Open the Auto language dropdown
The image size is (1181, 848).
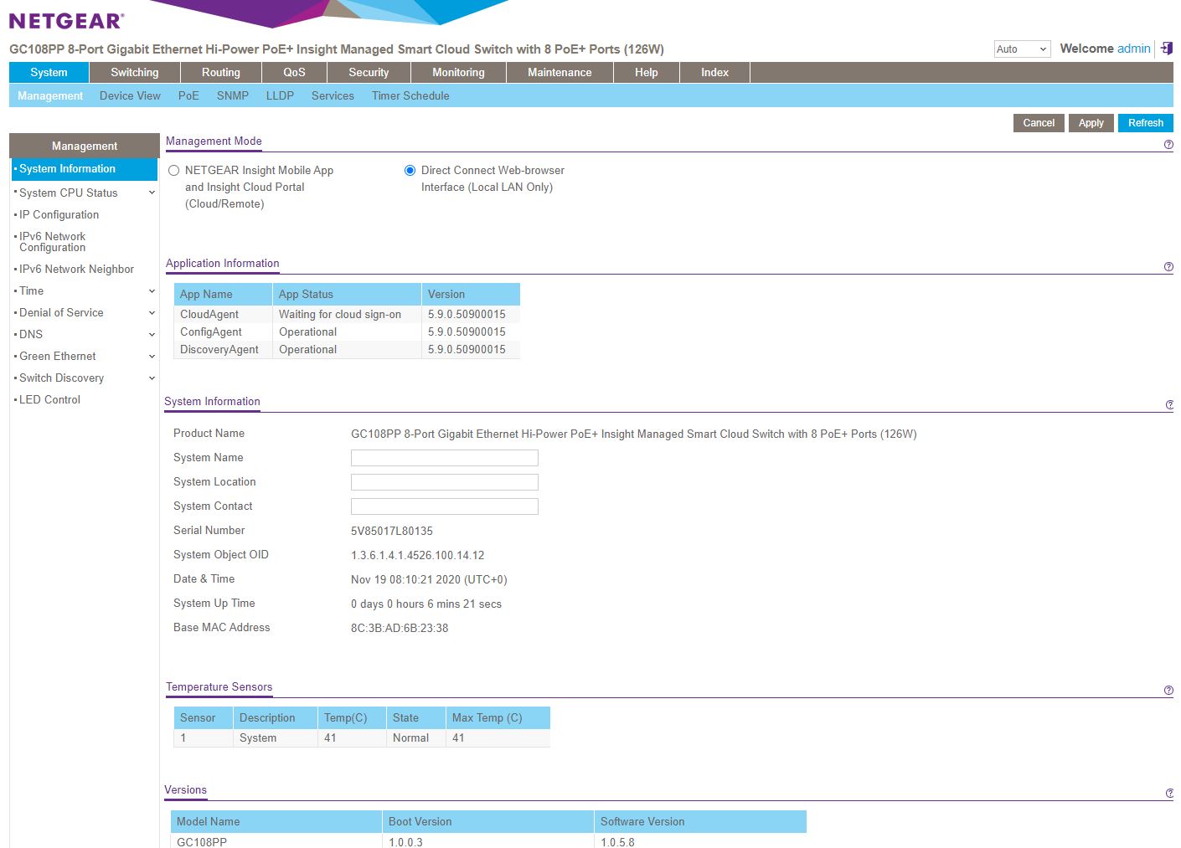click(1022, 49)
